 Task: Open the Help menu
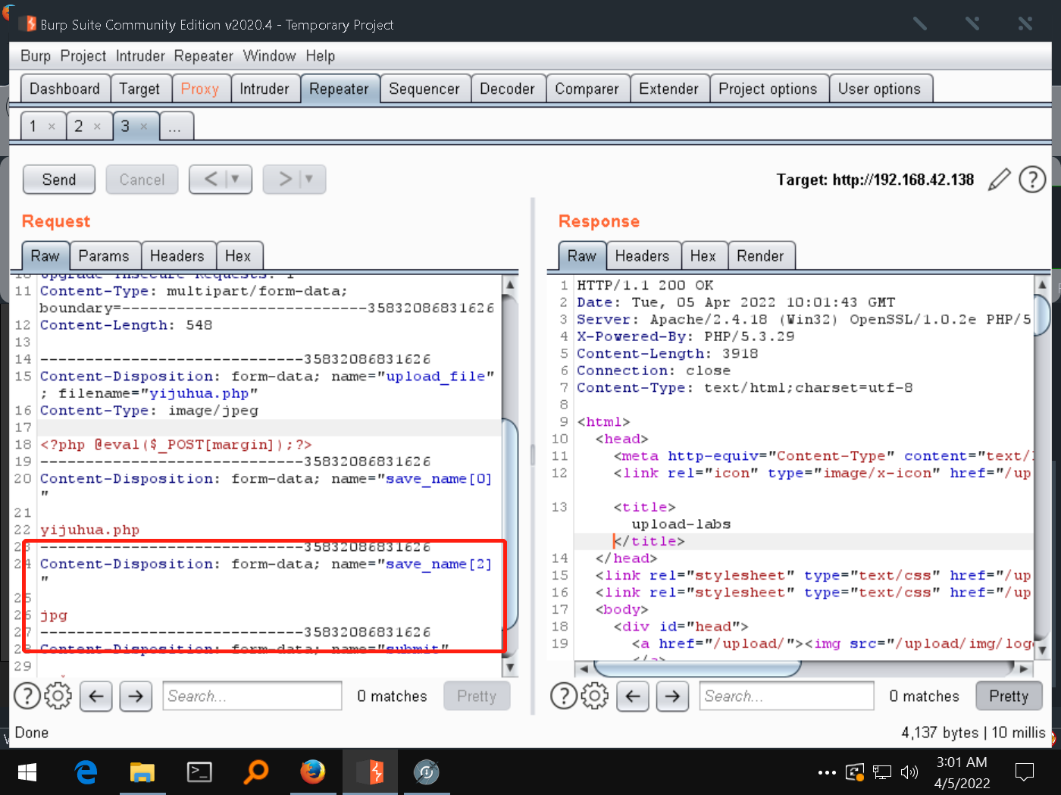[x=321, y=56]
